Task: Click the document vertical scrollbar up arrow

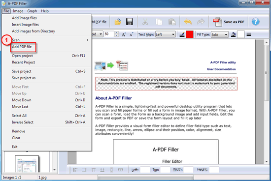Action: [267, 42]
